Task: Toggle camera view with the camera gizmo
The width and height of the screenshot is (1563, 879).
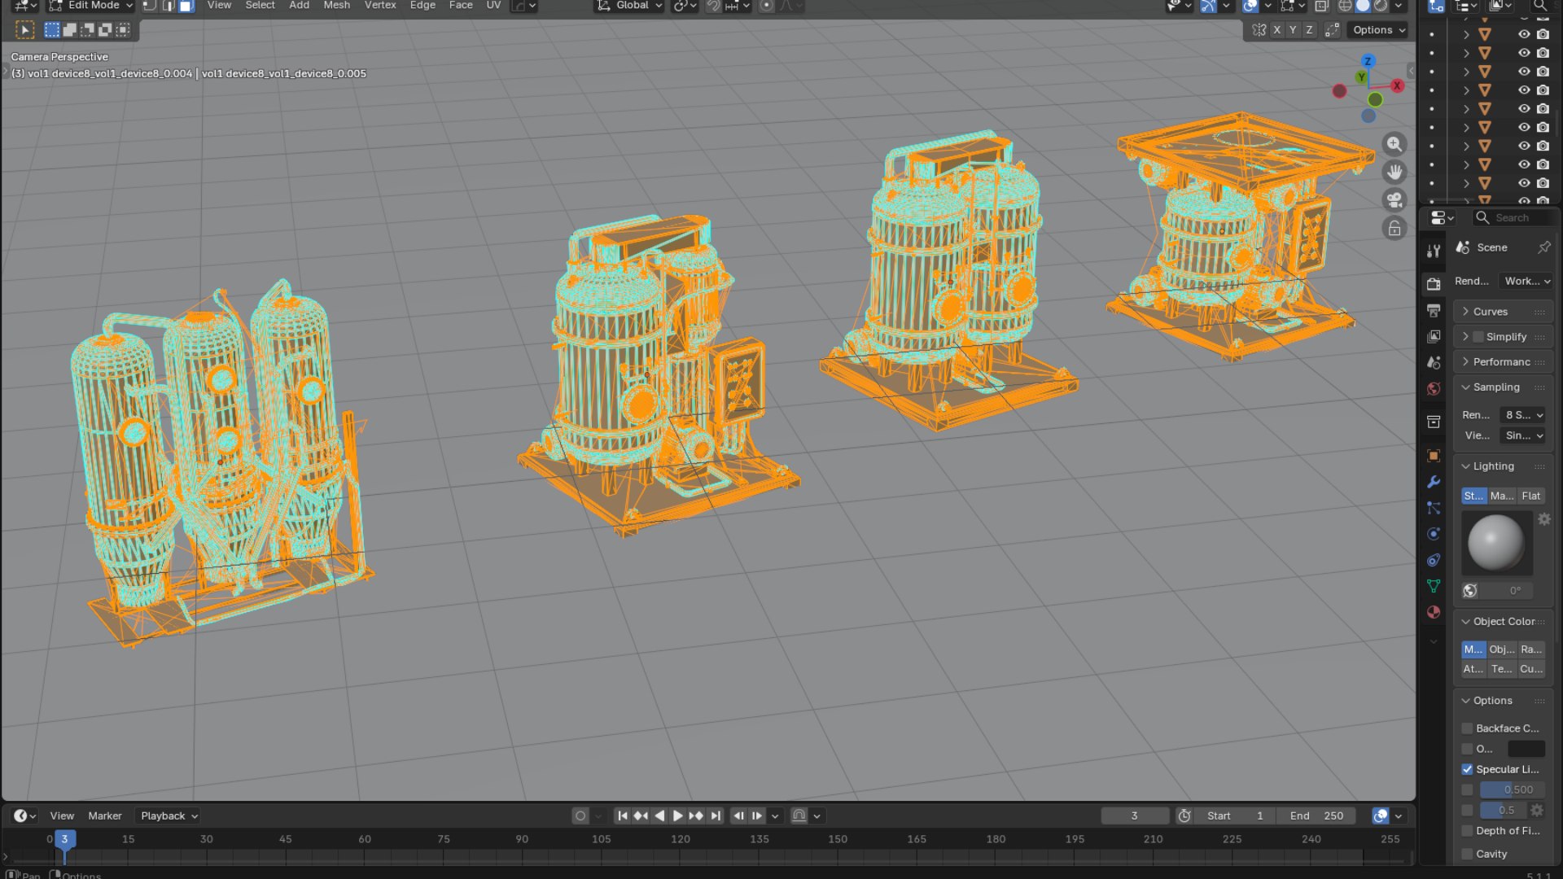Action: [1394, 200]
